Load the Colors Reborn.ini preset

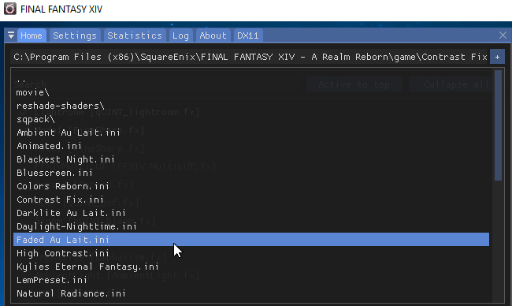click(251, 186)
